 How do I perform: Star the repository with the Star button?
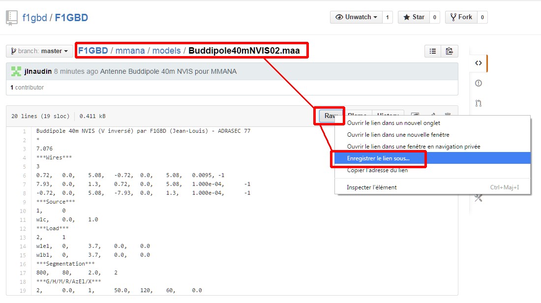tap(414, 17)
